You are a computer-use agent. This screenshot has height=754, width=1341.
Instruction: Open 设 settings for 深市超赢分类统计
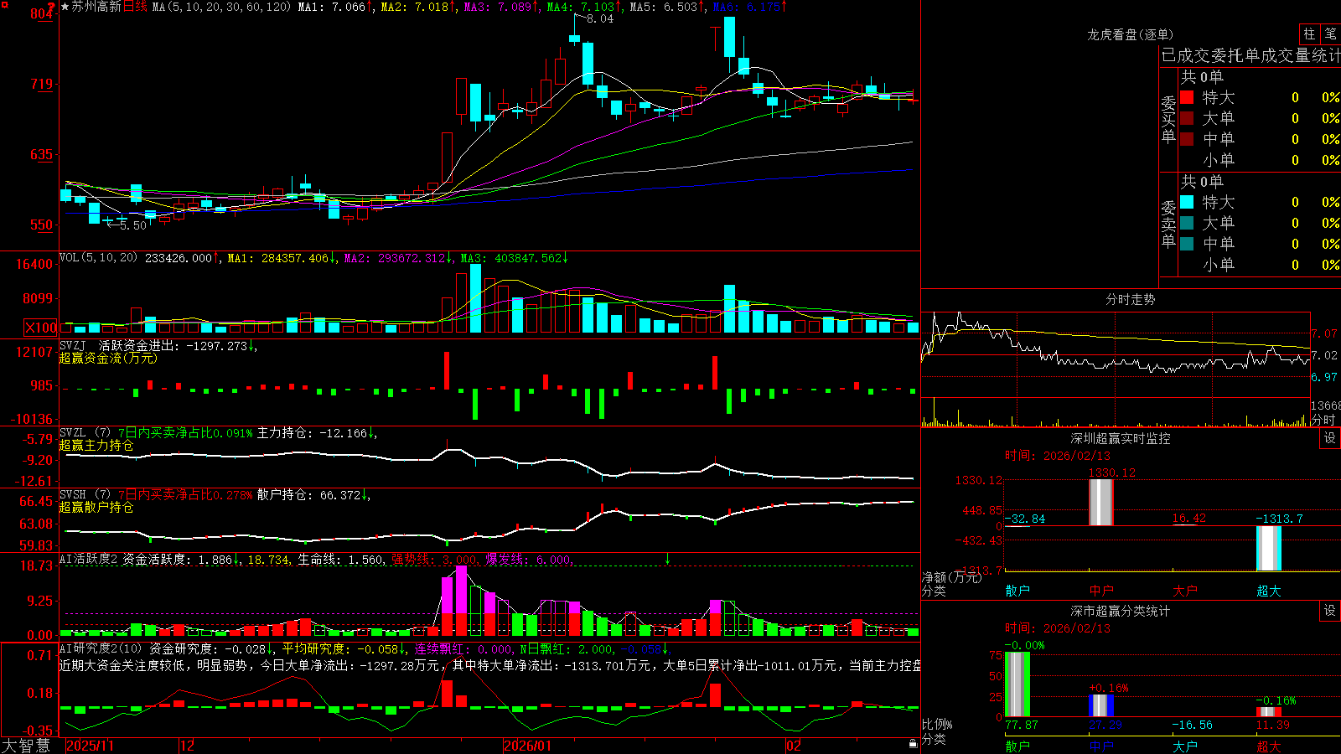pos(1329,611)
